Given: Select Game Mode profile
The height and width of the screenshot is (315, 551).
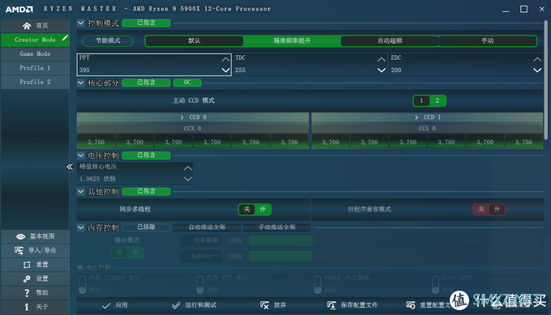Looking at the screenshot, I should 35,53.
